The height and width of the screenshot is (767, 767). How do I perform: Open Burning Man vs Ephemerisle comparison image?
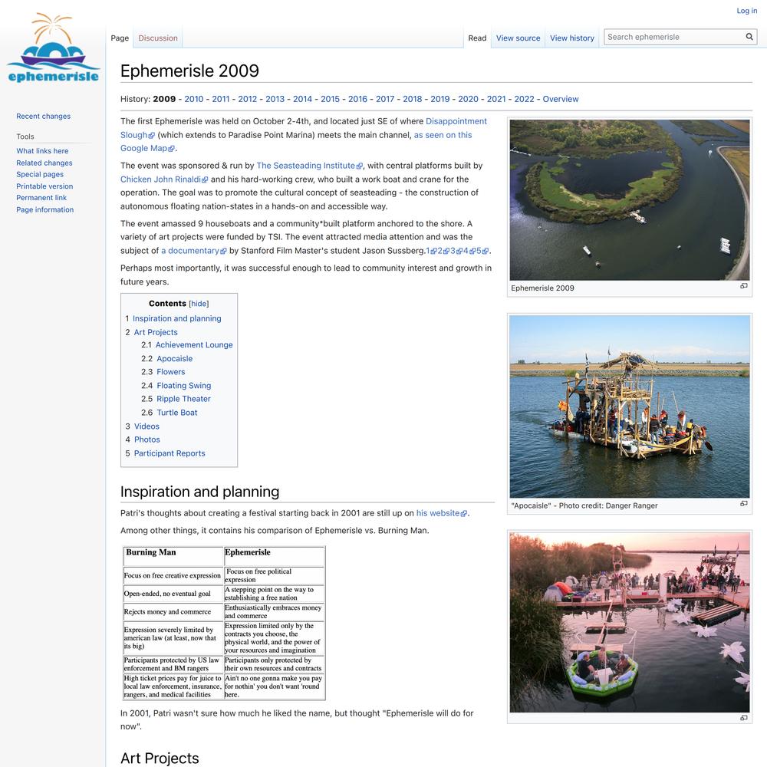point(223,623)
